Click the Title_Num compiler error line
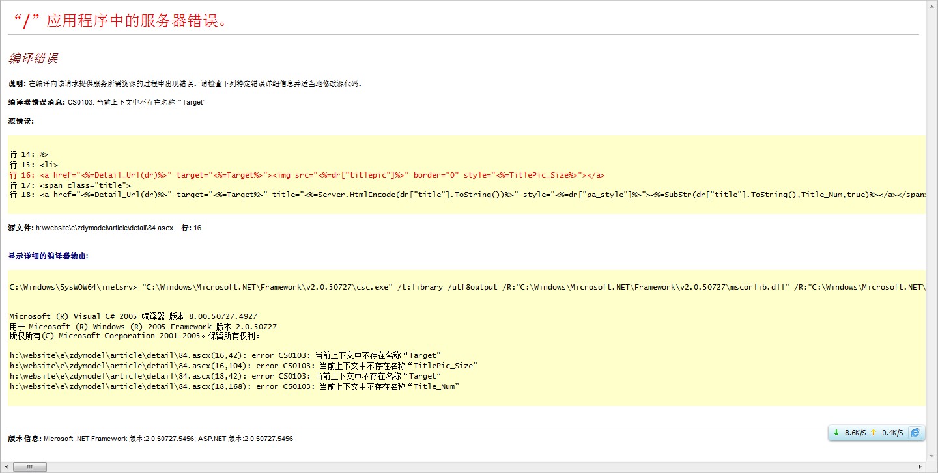Screen dimensions: 938x473 [234, 386]
